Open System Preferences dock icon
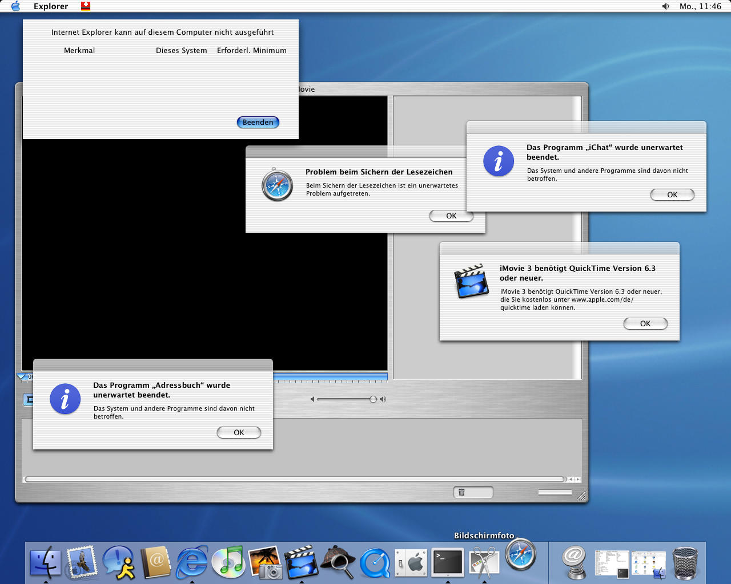Image resolution: width=731 pixels, height=584 pixels. 411,563
